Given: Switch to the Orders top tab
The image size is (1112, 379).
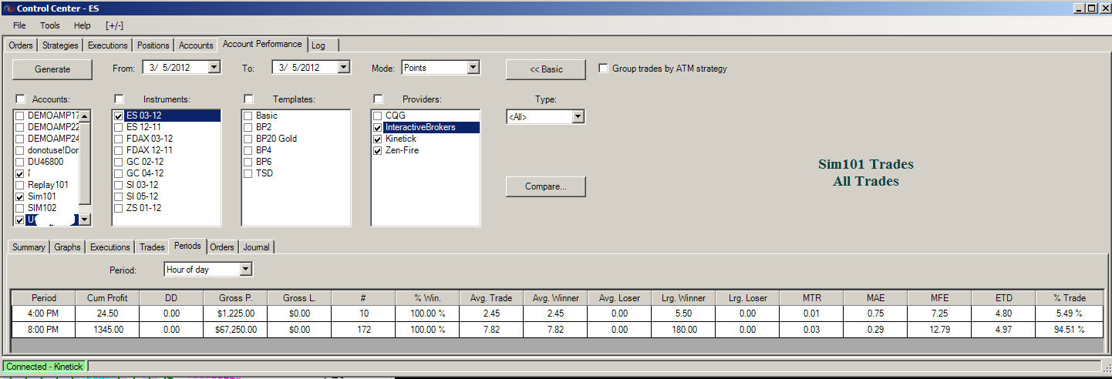Looking at the screenshot, I should (x=21, y=45).
